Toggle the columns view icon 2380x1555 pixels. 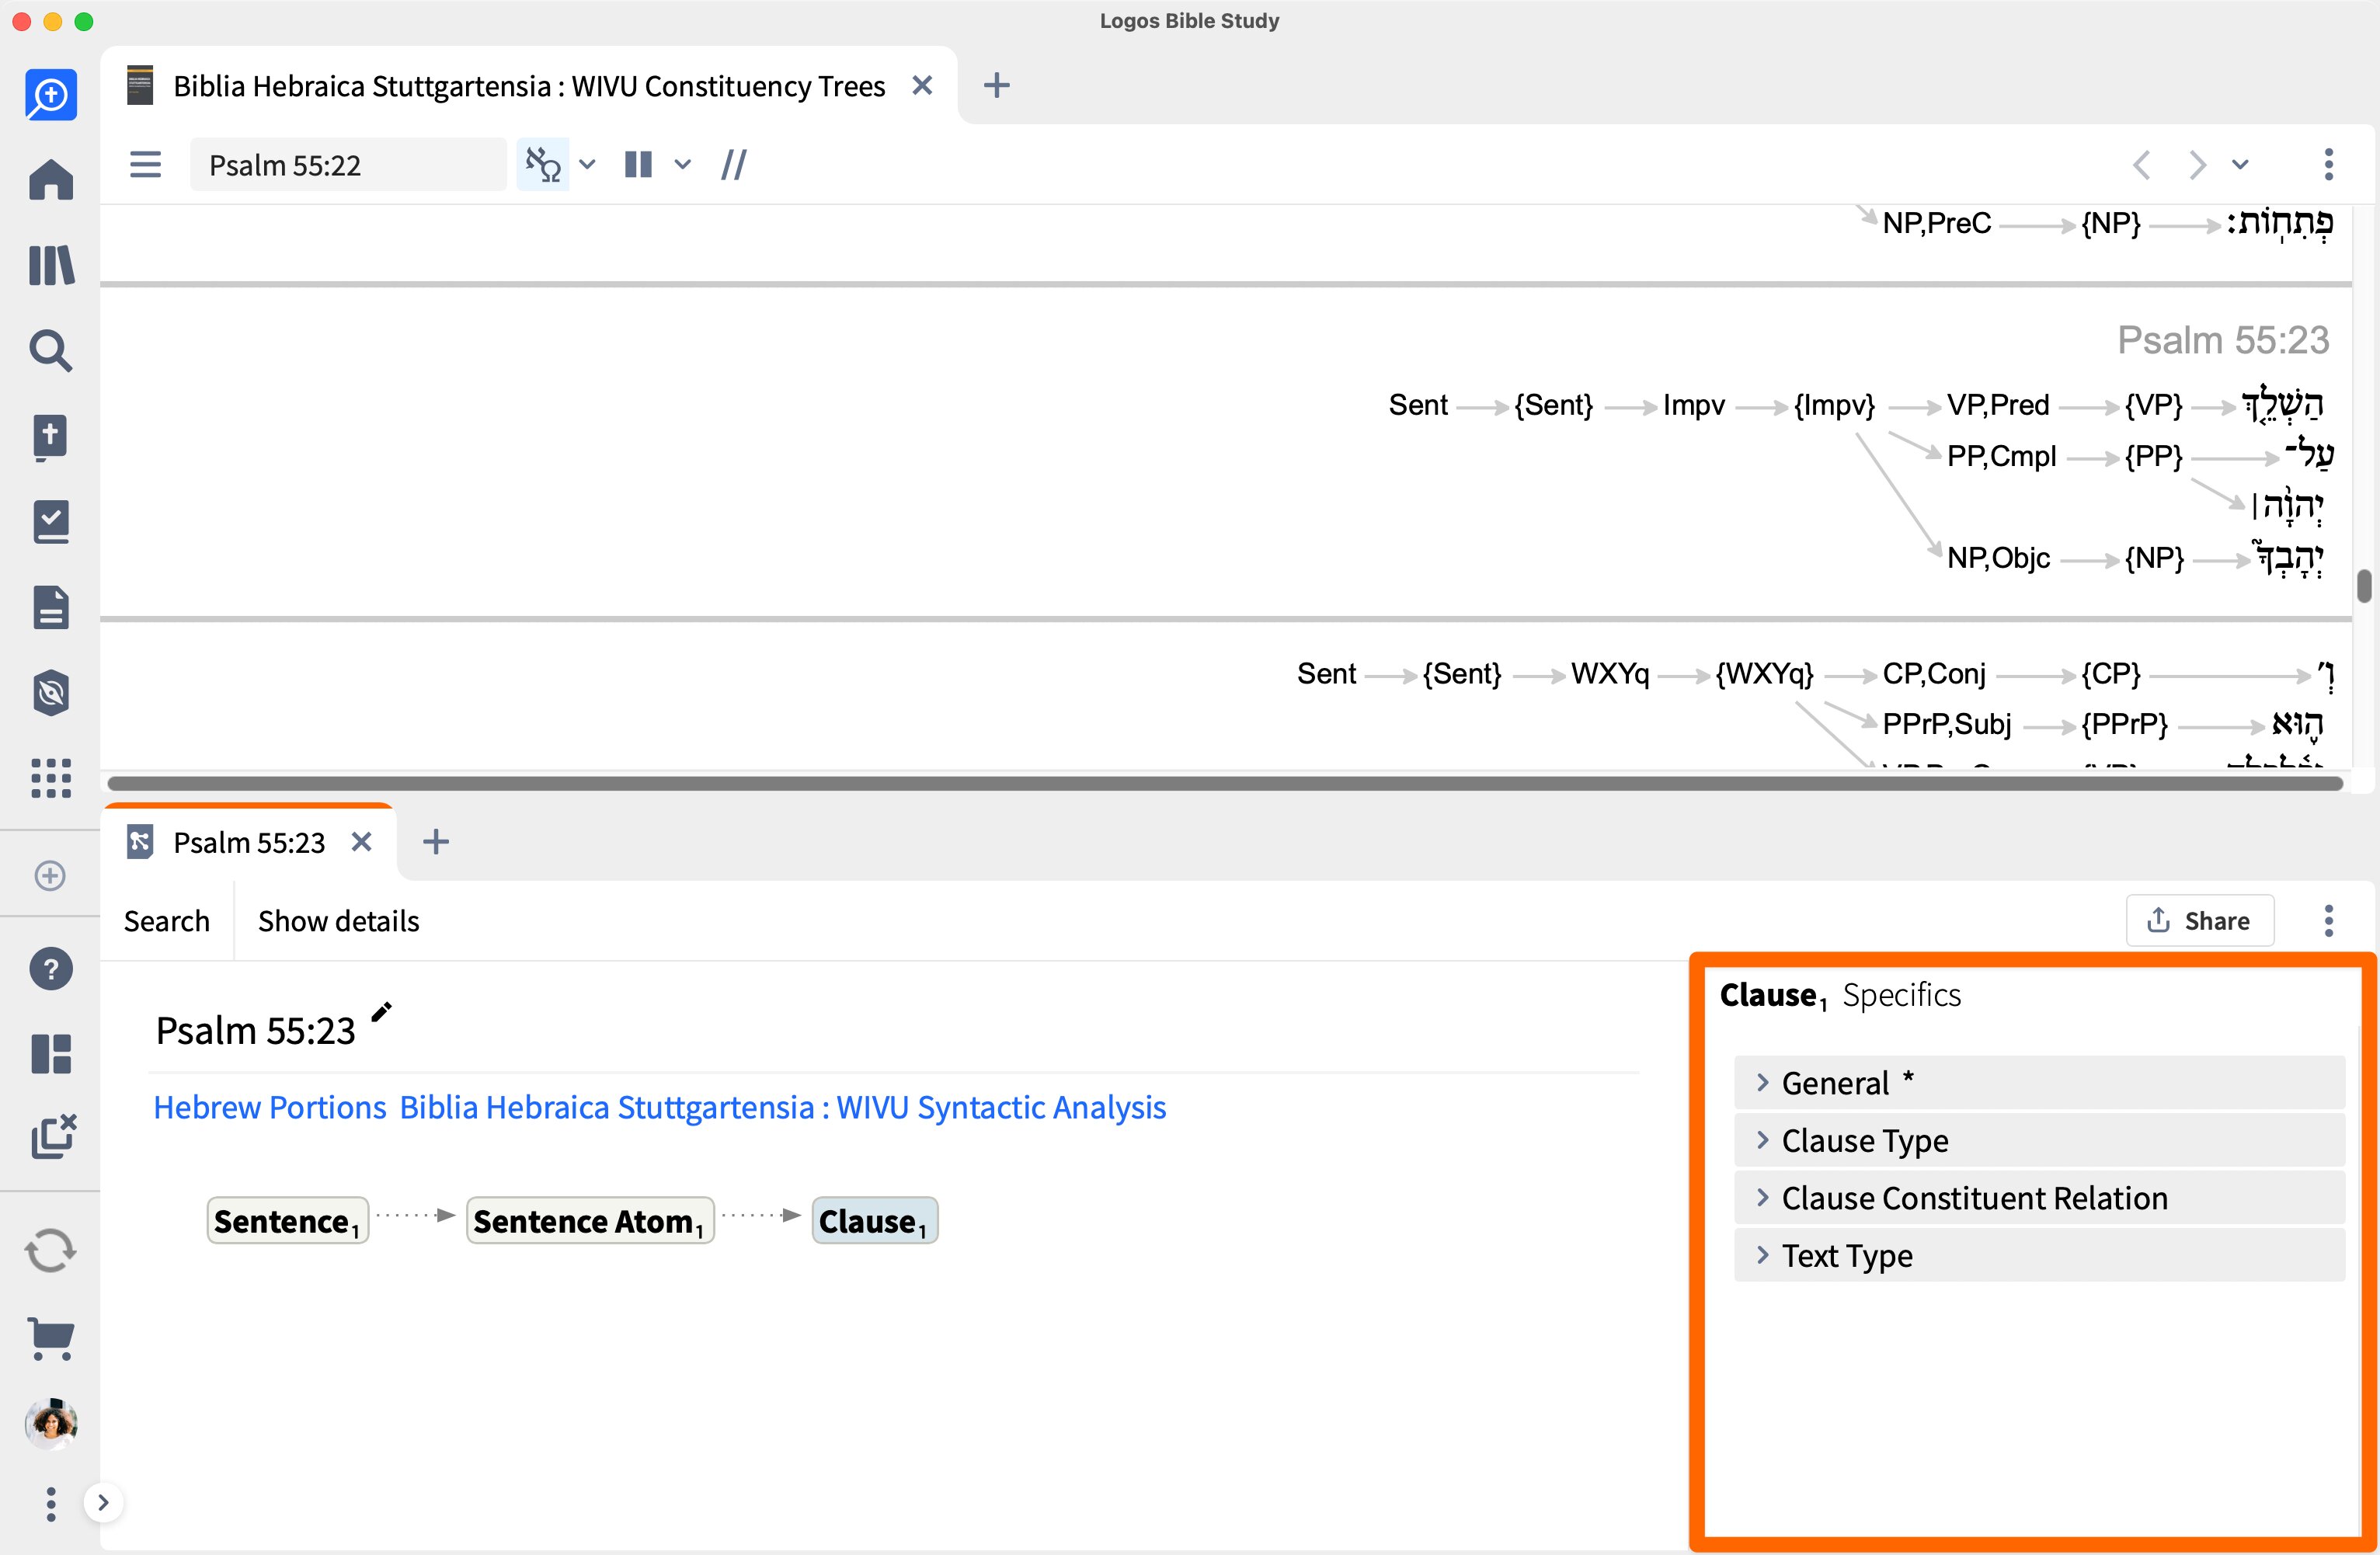(x=638, y=164)
